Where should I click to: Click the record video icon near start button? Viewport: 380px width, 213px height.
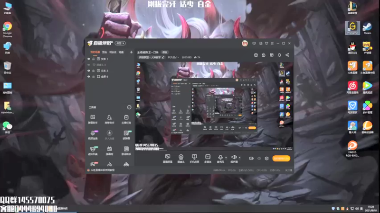click(251, 159)
